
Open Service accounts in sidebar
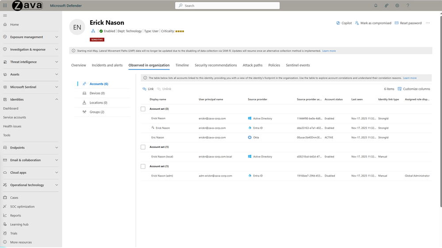[14, 117]
